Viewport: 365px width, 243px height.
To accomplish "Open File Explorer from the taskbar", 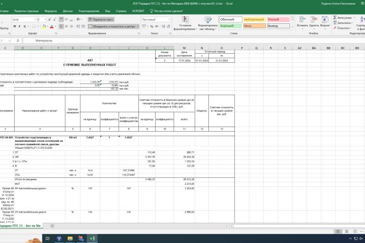I will (70, 238).
